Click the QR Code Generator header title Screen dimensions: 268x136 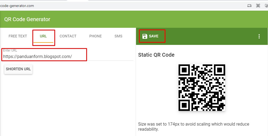tap(27, 19)
